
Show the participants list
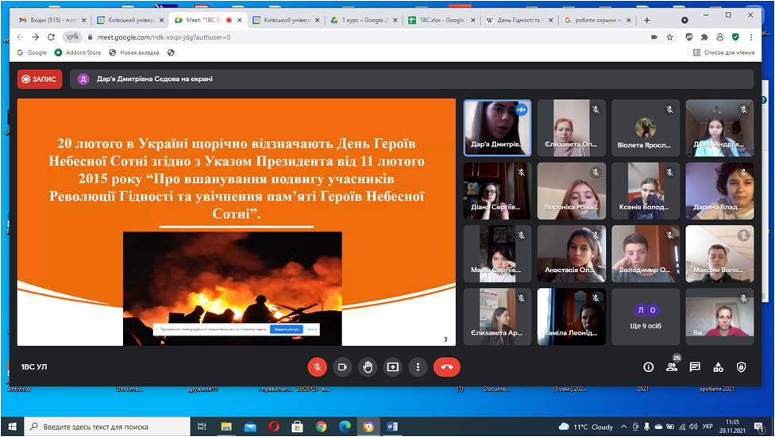(x=672, y=367)
